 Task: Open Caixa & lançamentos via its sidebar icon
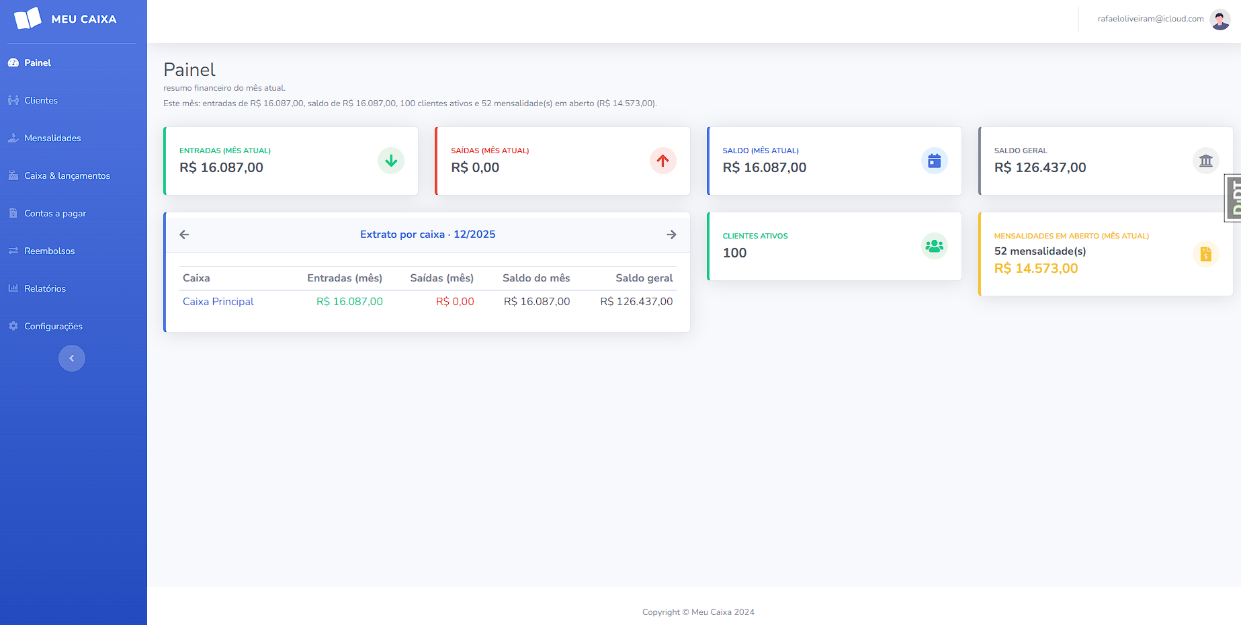pos(13,175)
